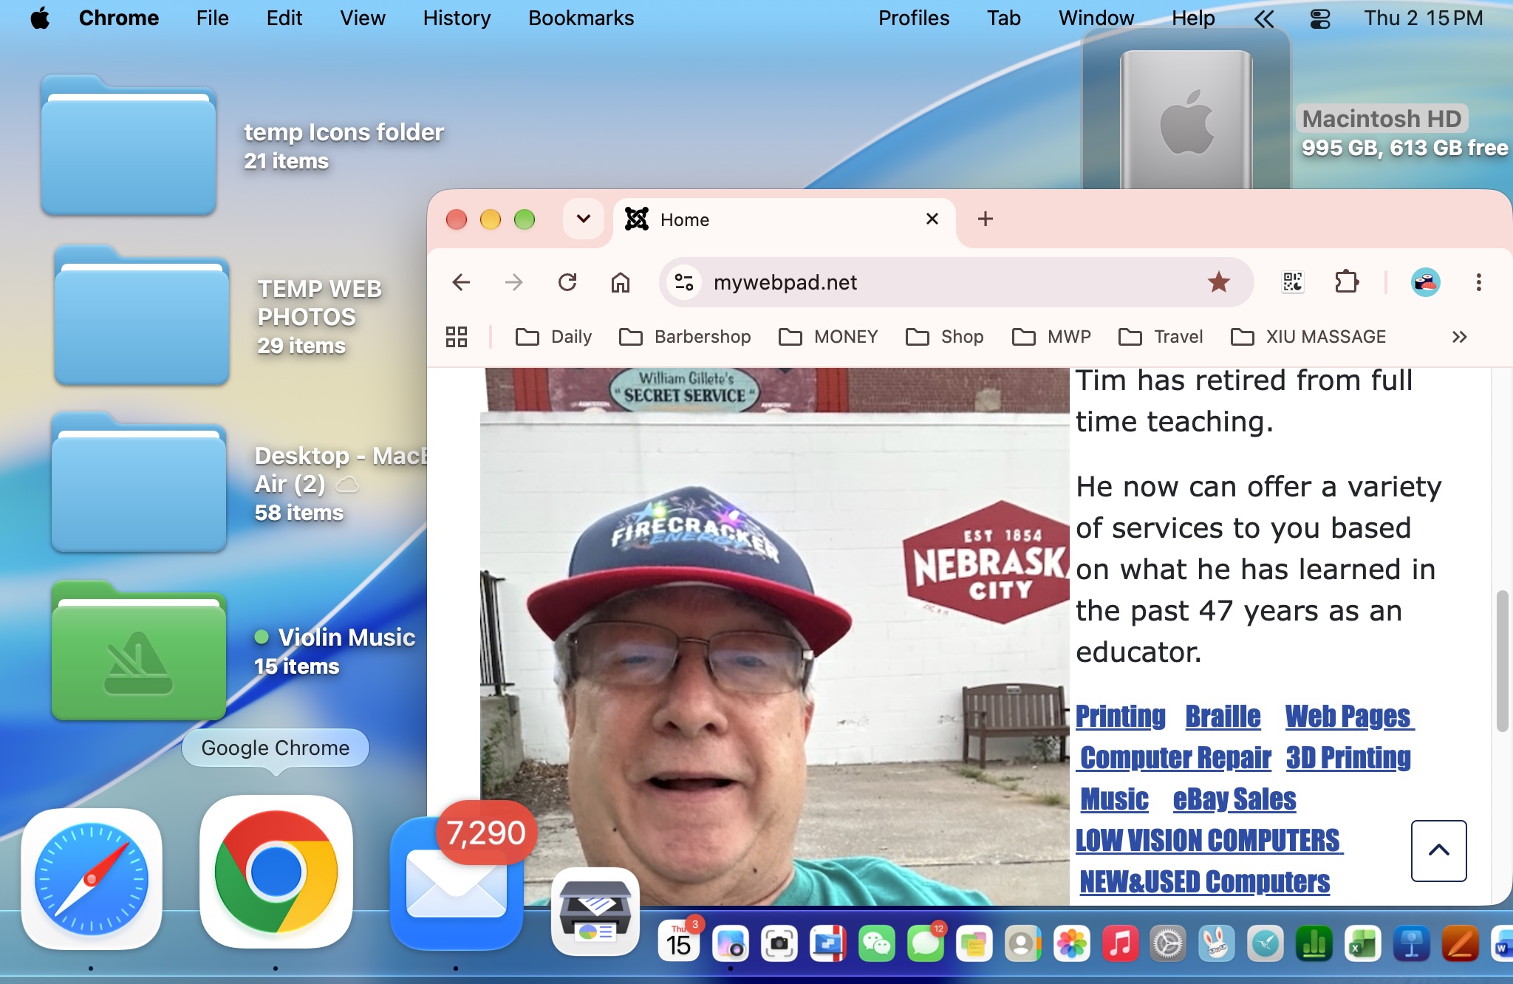Open the Music app in the Dock
The width and height of the screenshot is (1513, 984).
pyautogui.click(x=1120, y=943)
